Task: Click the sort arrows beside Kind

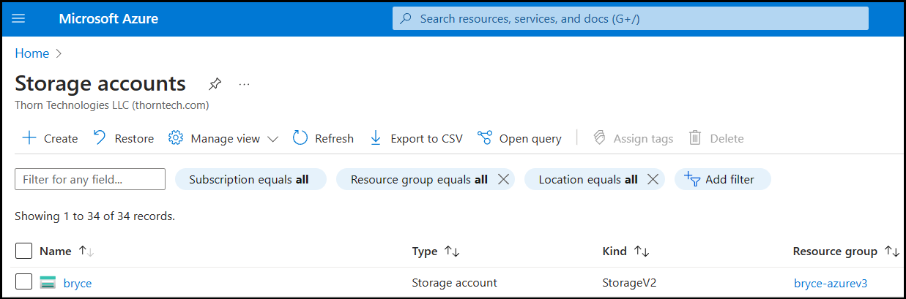Action: click(x=642, y=251)
